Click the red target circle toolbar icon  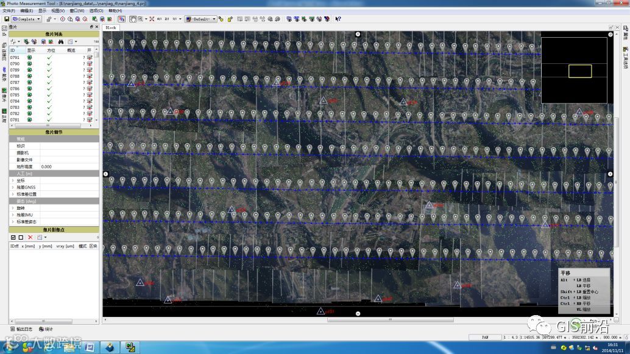(63, 19)
